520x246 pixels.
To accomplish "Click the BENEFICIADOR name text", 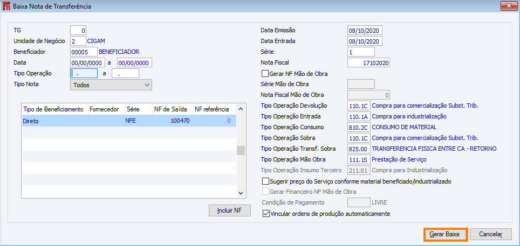I will (119, 52).
